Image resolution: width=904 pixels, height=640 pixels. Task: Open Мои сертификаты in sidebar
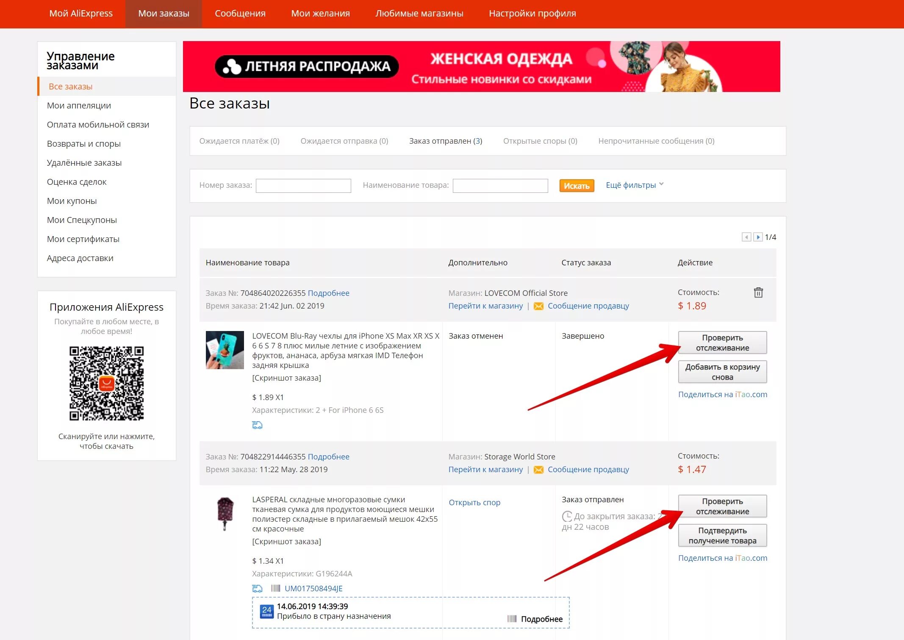click(x=83, y=239)
